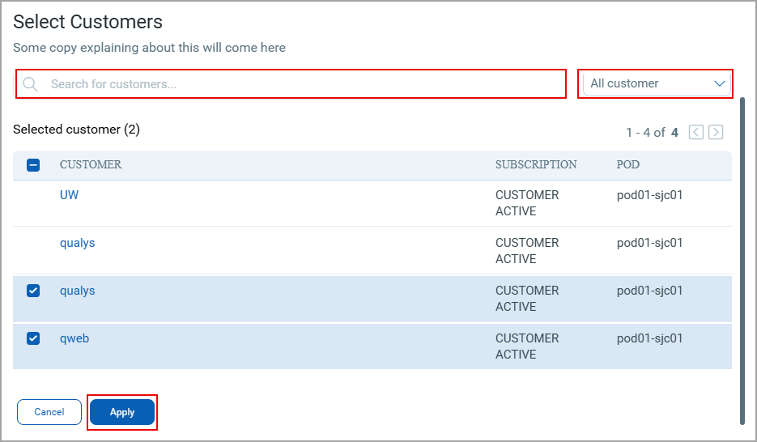Sort by POD column header
757x442 pixels.
coord(627,164)
